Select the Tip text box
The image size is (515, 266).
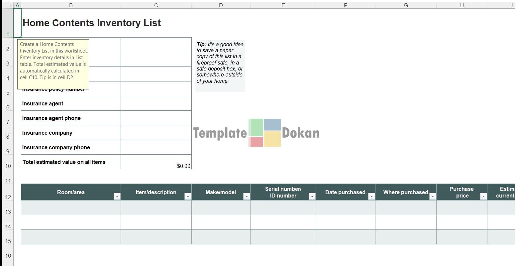[220, 66]
